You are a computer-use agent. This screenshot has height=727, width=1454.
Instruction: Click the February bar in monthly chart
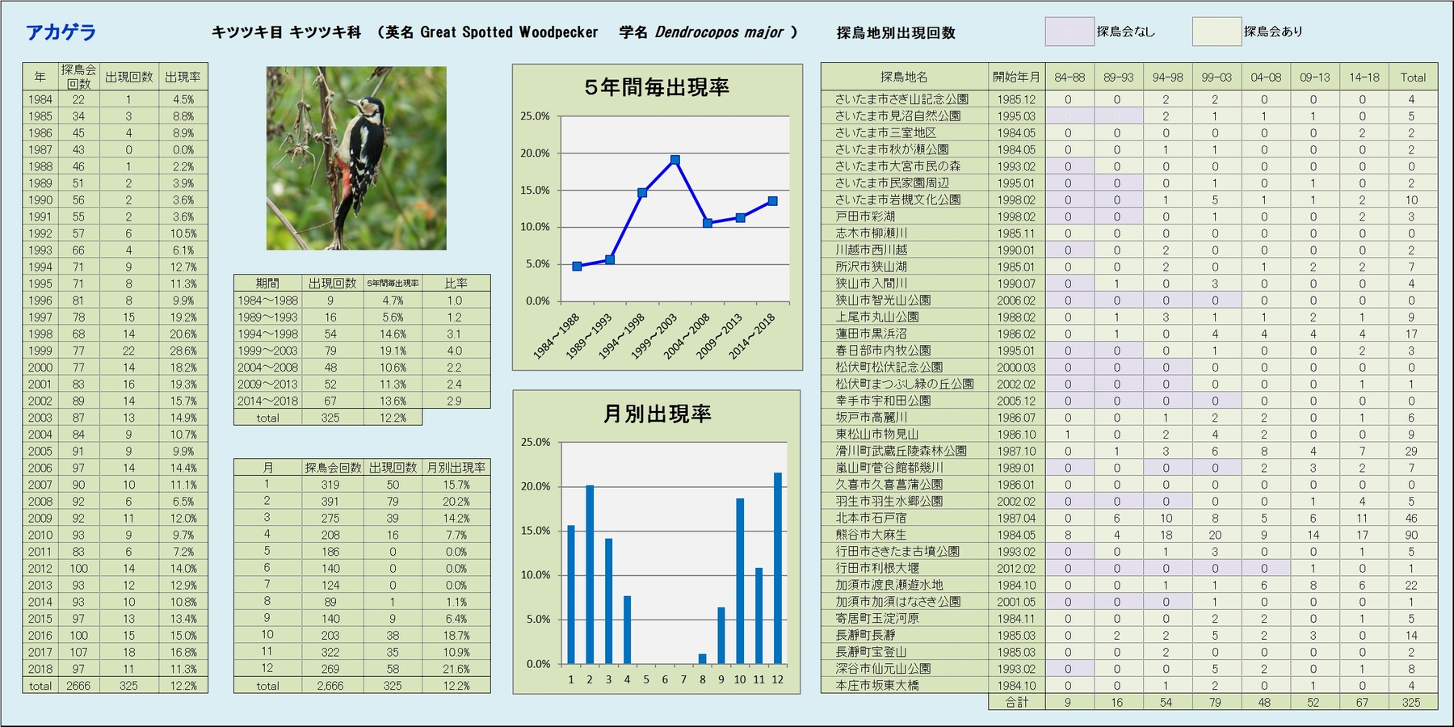590,574
